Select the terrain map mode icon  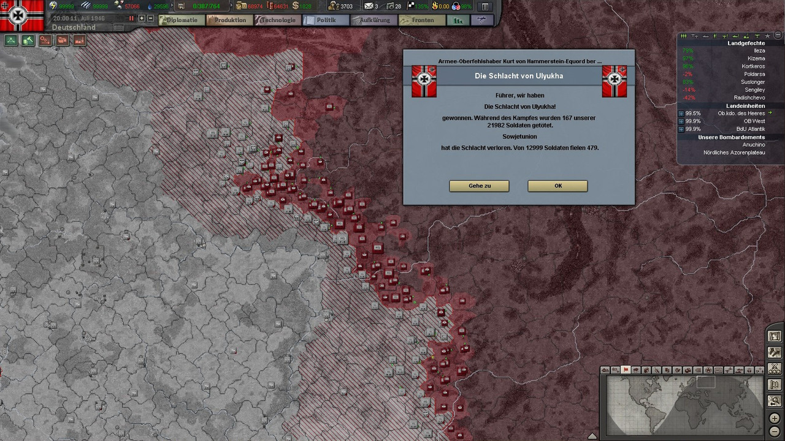(x=605, y=370)
